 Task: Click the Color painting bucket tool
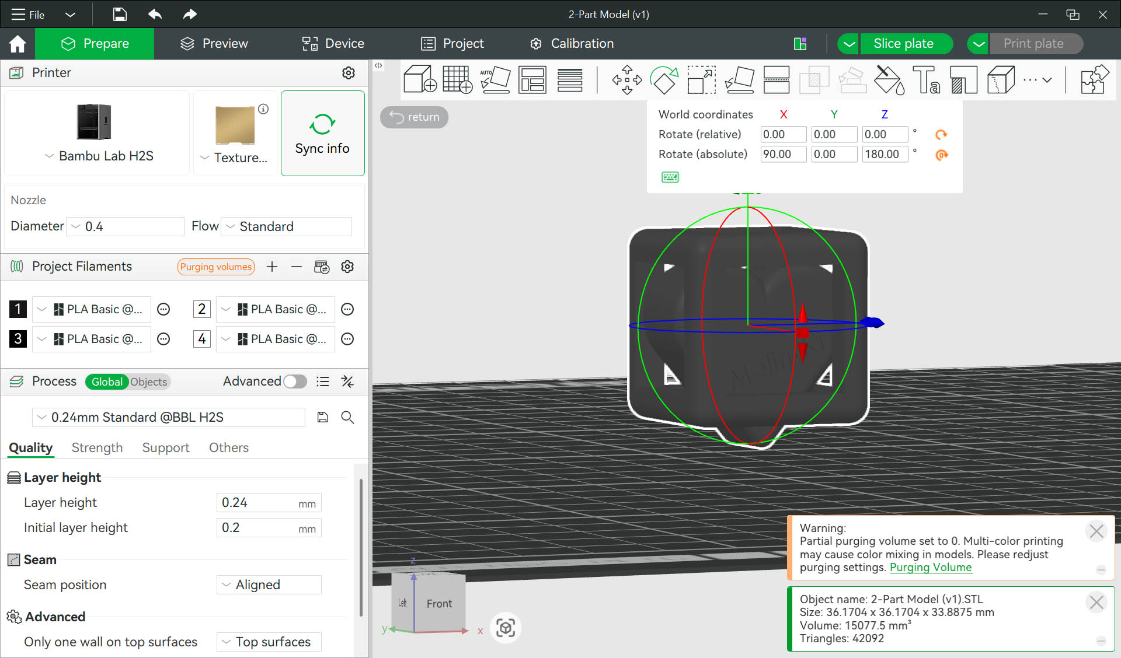(889, 79)
